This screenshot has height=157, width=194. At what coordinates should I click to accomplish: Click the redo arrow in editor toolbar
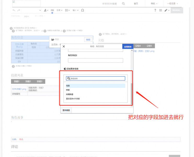[19, 10]
